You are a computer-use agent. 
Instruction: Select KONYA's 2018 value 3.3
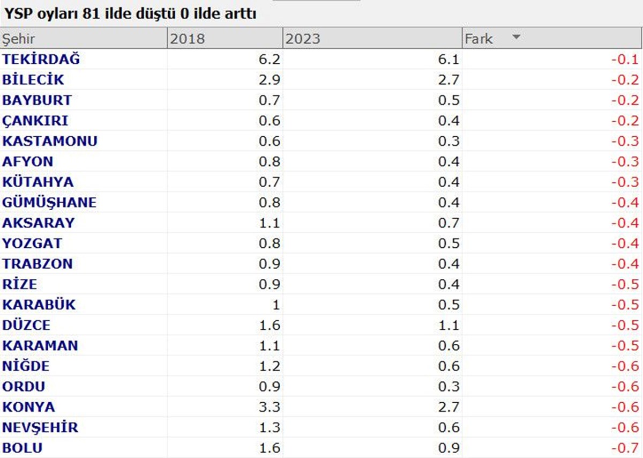270,406
